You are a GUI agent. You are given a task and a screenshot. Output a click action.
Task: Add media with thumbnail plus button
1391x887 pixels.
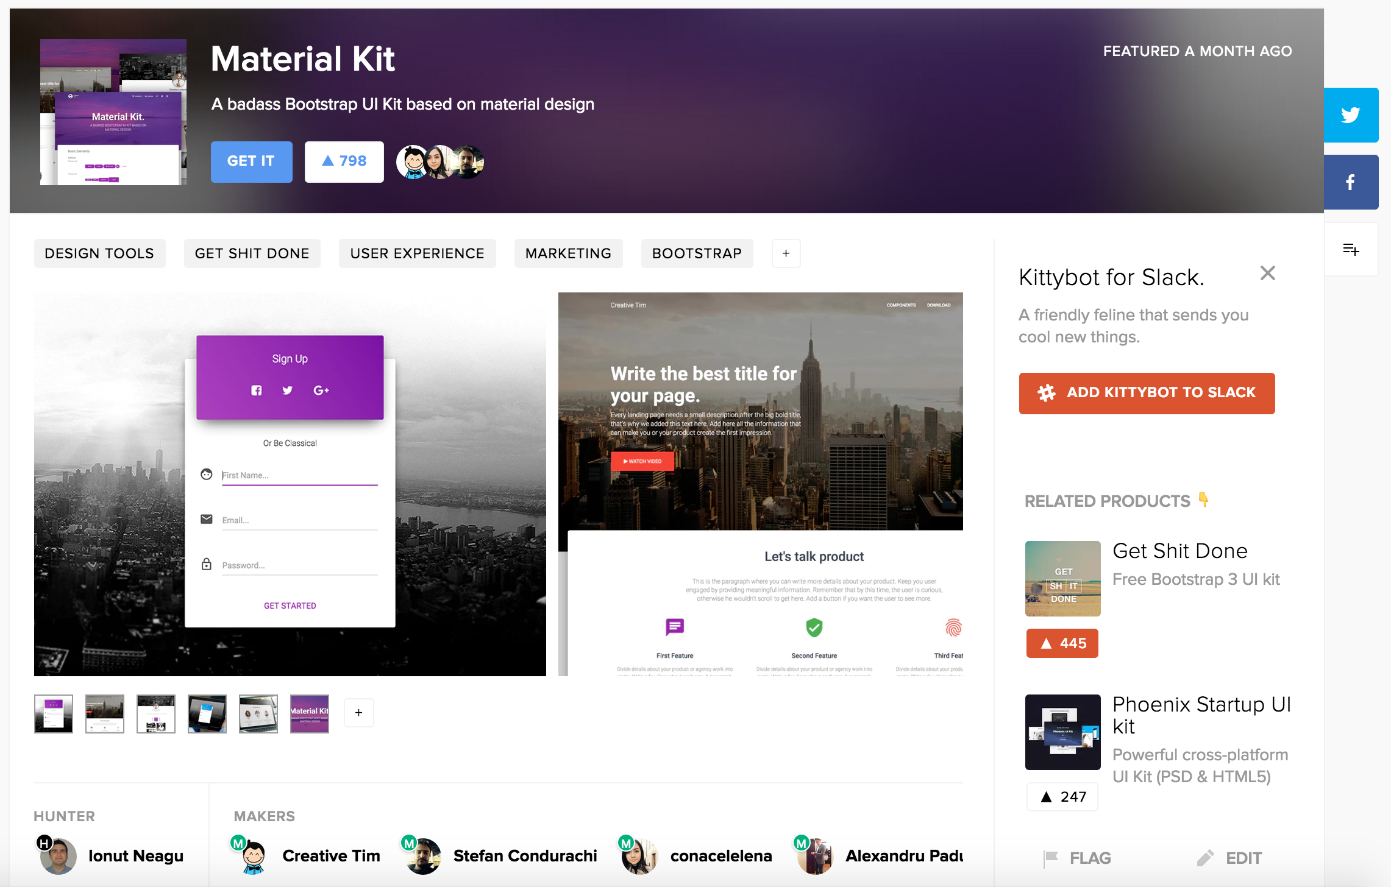click(358, 713)
